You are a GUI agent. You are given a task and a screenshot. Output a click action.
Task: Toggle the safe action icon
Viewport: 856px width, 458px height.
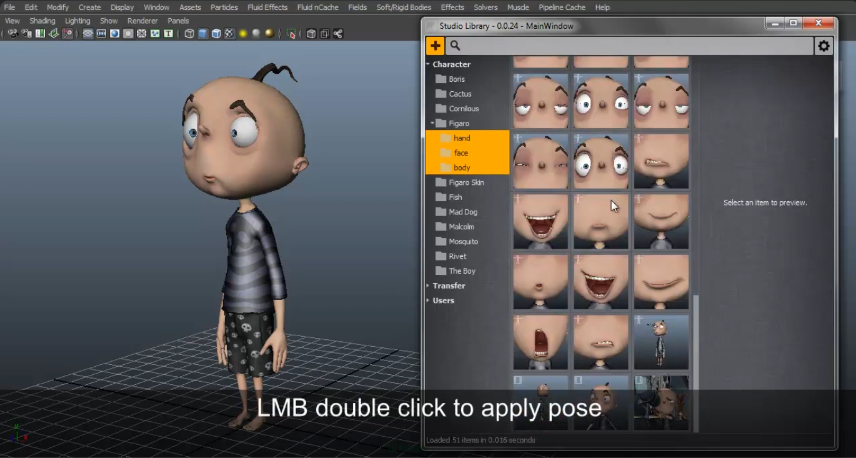(x=155, y=34)
